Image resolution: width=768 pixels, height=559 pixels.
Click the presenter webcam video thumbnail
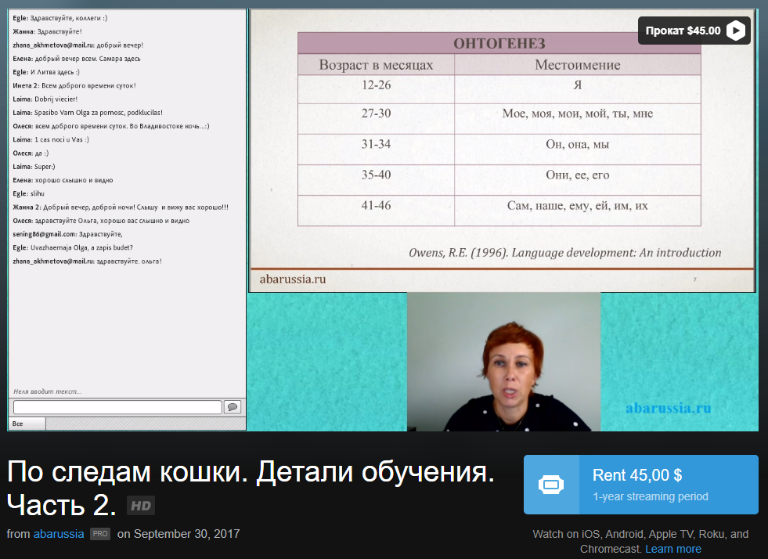point(503,361)
